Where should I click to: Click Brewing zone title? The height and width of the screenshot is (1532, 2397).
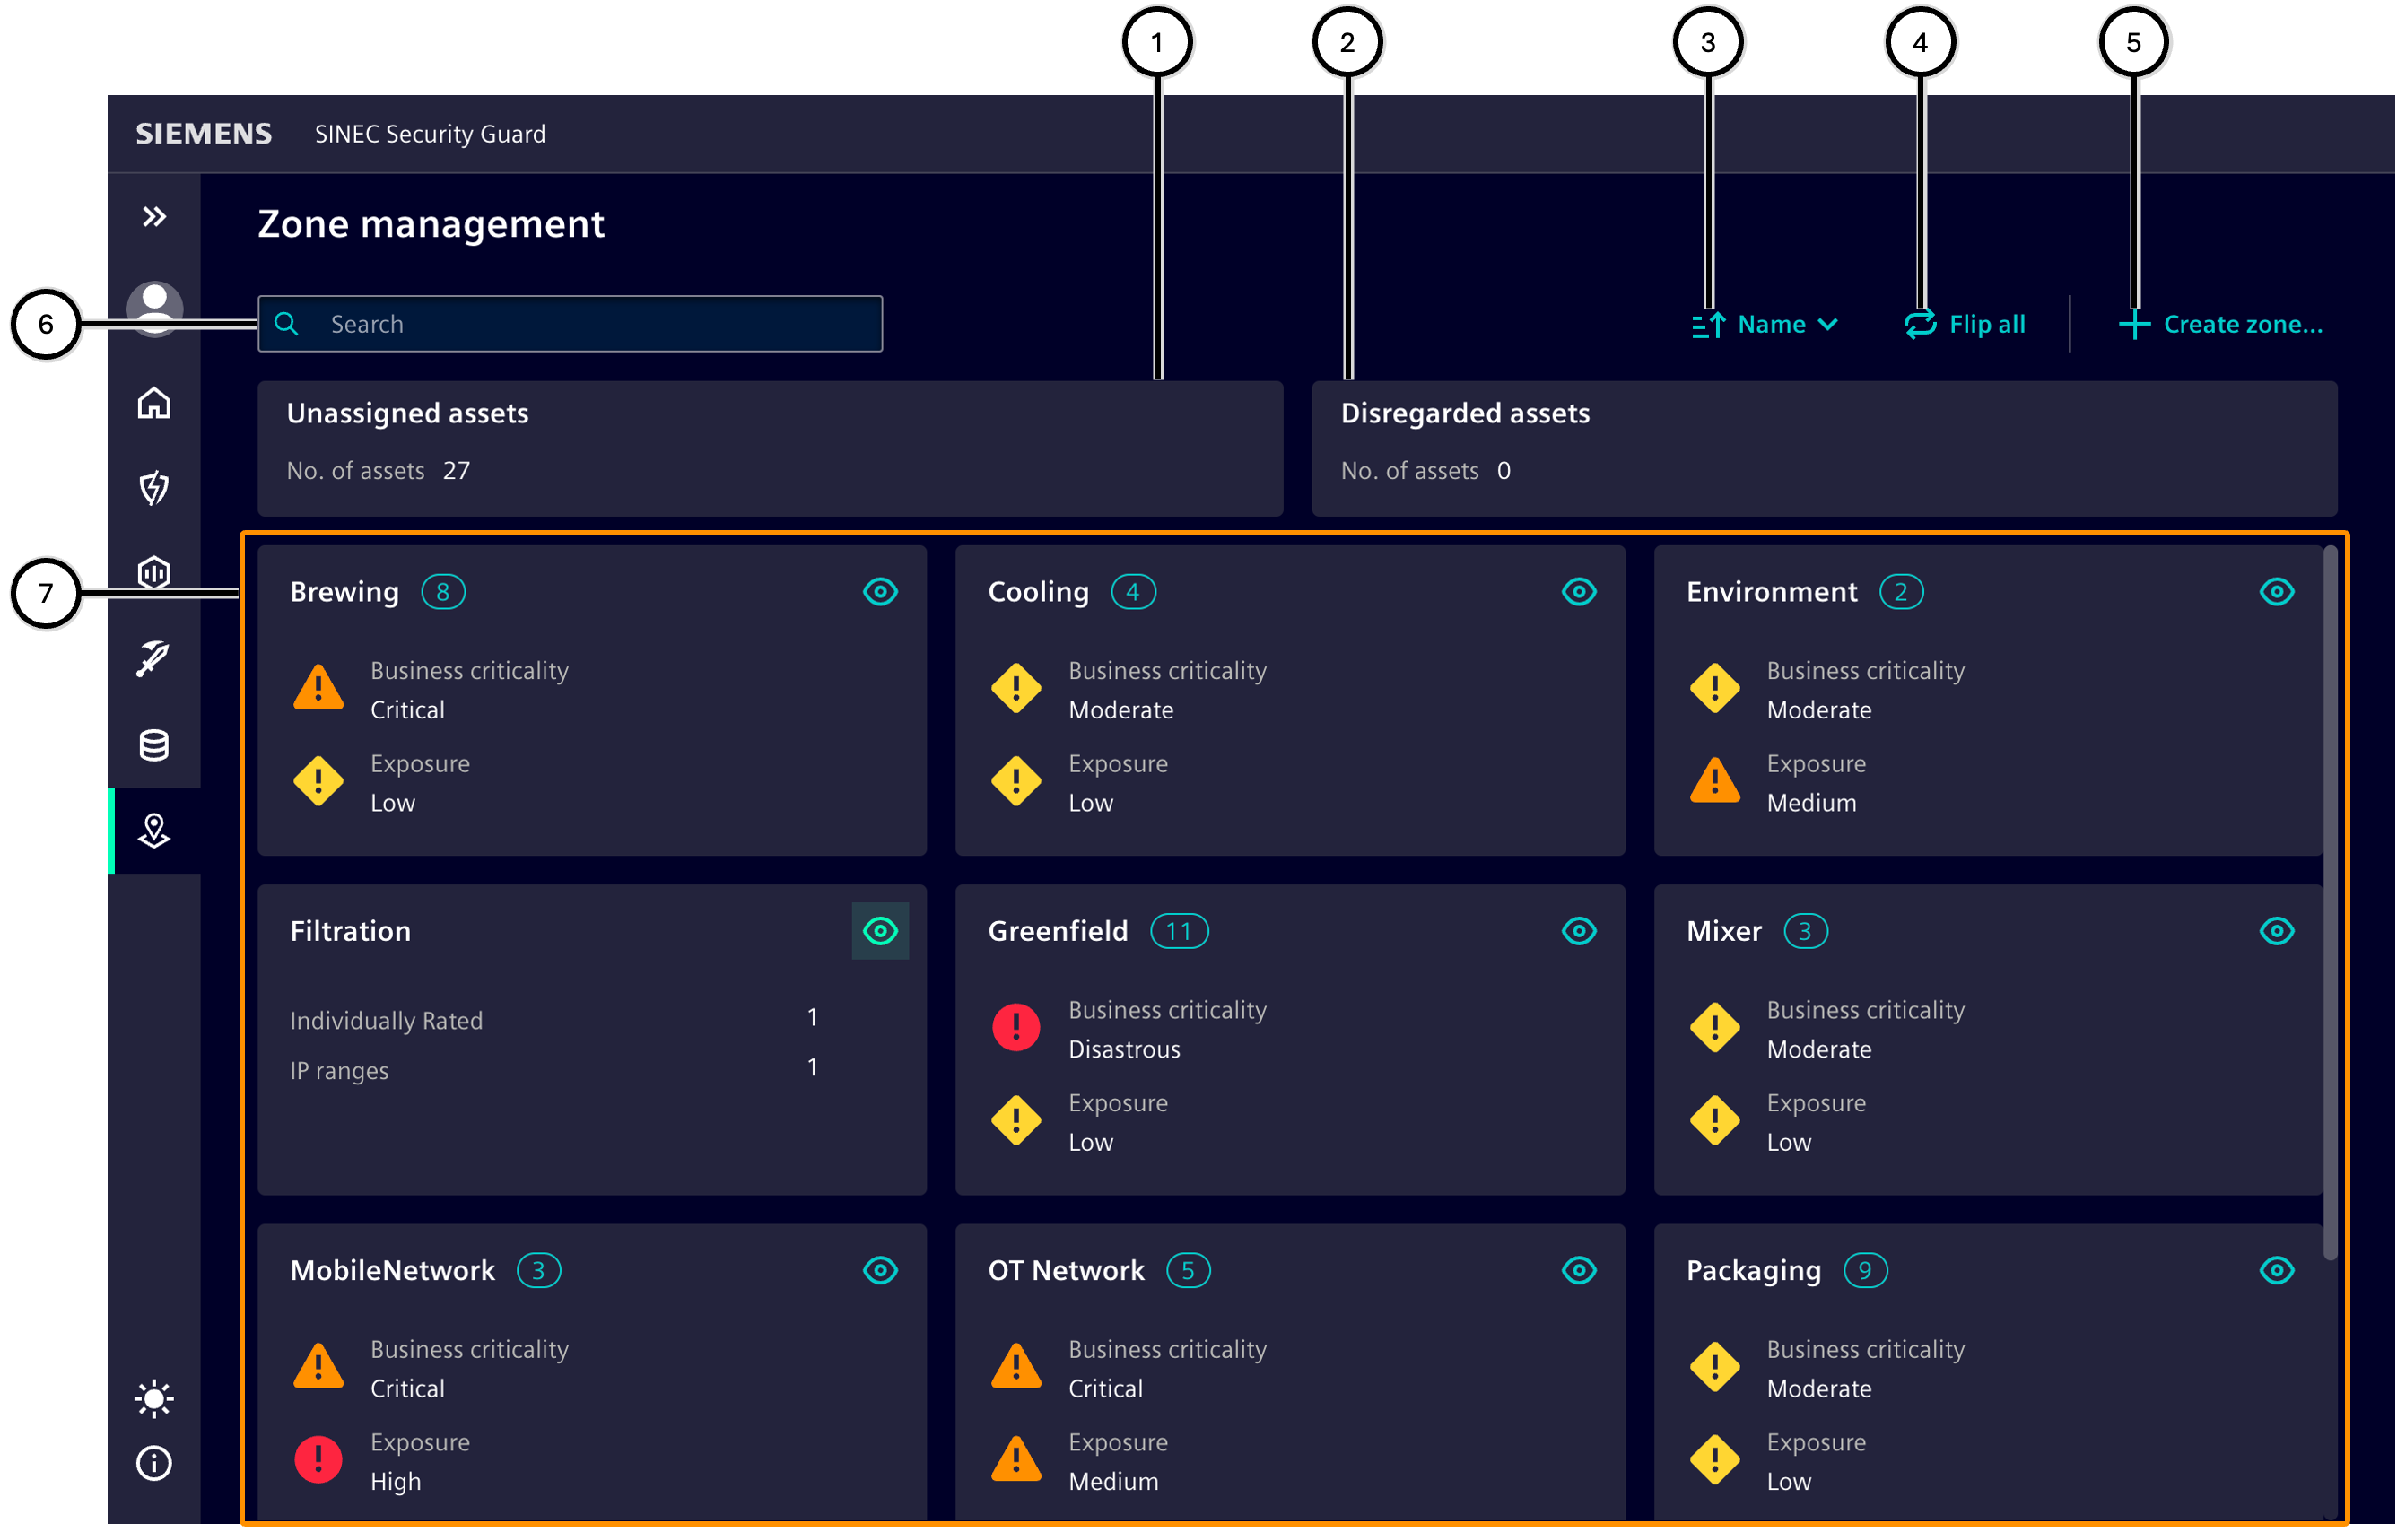pos(344,592)
